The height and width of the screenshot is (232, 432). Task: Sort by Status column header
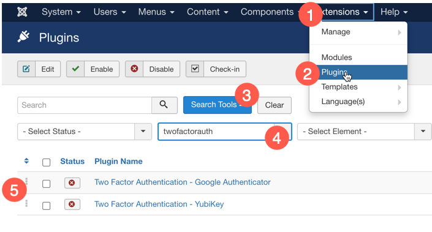[x=72, y=161]
